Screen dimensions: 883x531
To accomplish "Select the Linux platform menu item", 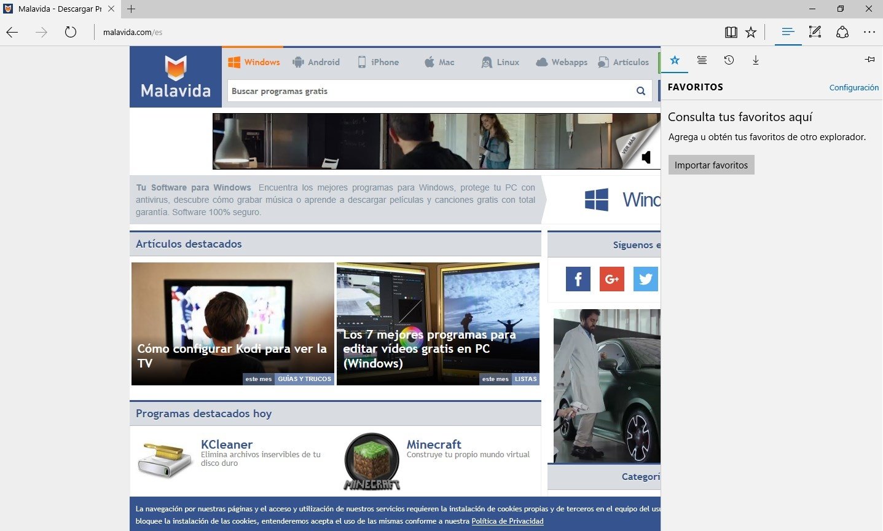I will (x=500, y=62).
